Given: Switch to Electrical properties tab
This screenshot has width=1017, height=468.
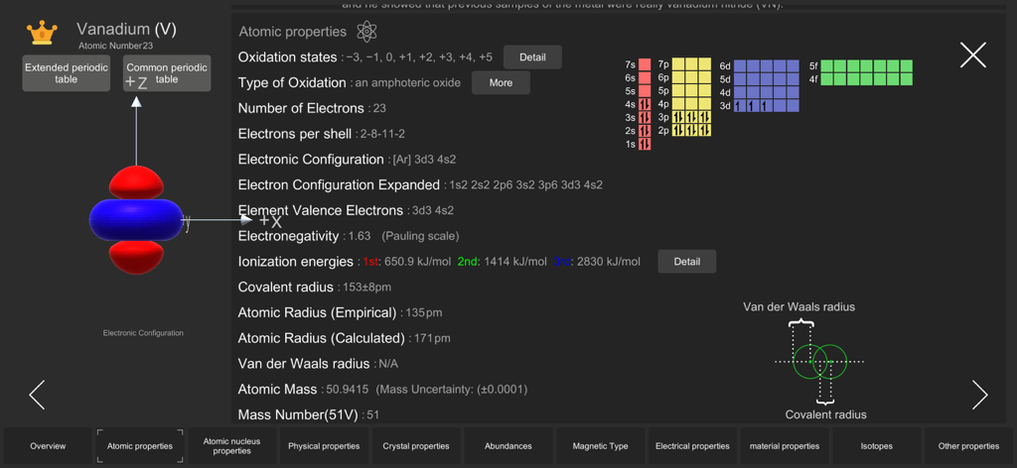Looking at the screenshot, I should click(692, 446).
